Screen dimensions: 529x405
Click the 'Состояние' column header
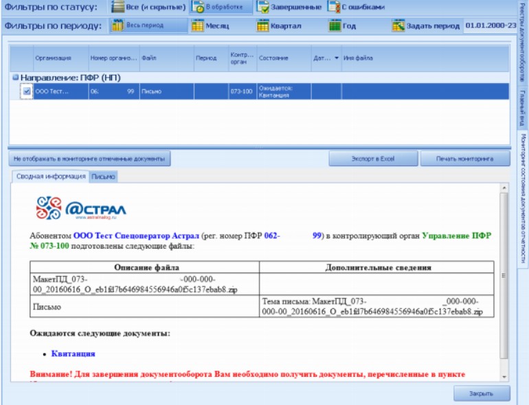(273, 58)
